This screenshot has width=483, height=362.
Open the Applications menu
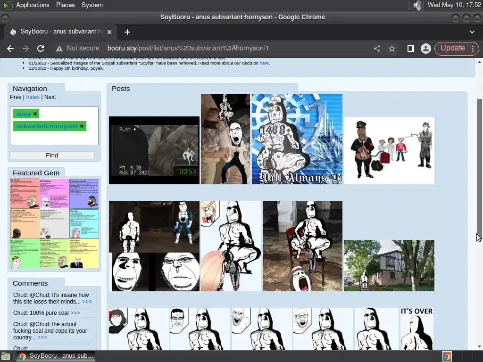(x=33, y=5)
